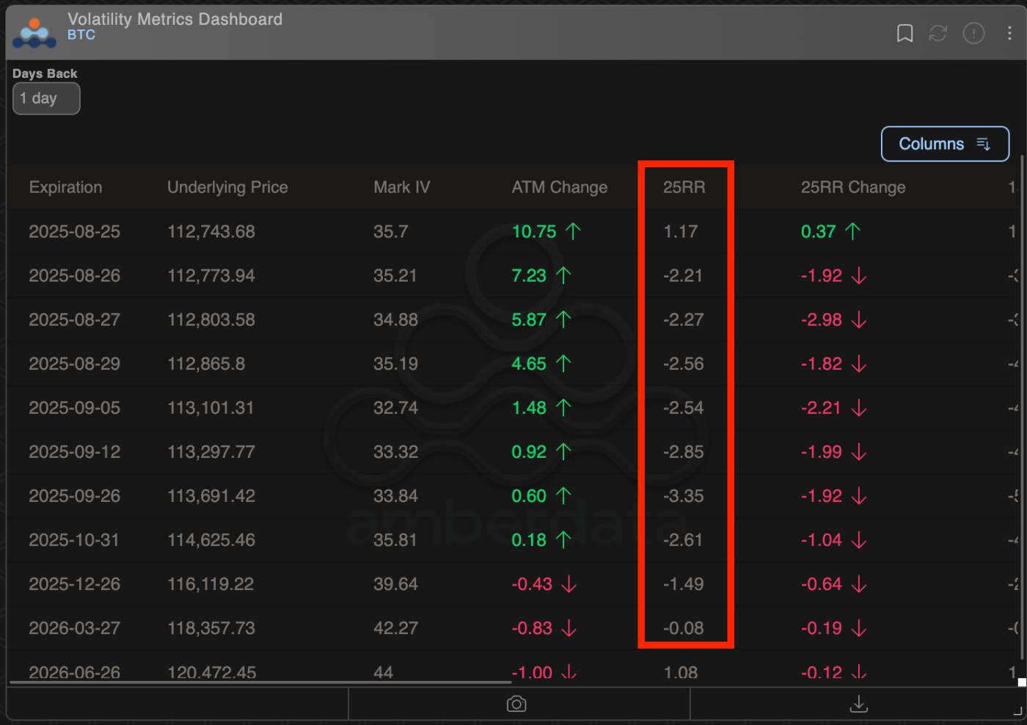Take a snapshot with the camera icon
Viewport: 1027px width, 725px height.
[516, 703]
